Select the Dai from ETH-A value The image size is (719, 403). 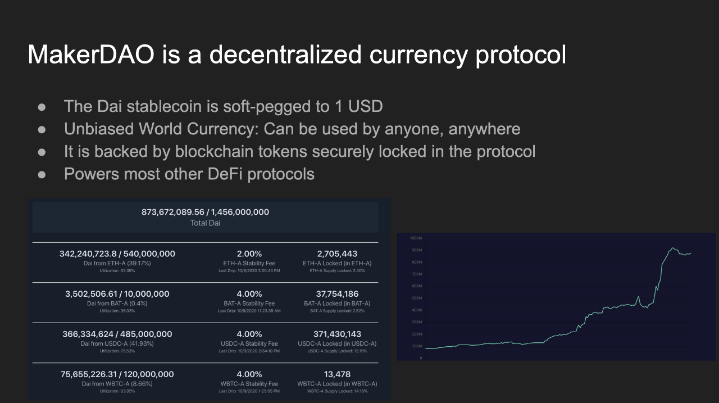117,253
